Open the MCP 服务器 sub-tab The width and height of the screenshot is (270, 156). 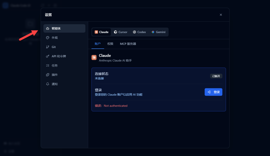[x=128, y=44]
